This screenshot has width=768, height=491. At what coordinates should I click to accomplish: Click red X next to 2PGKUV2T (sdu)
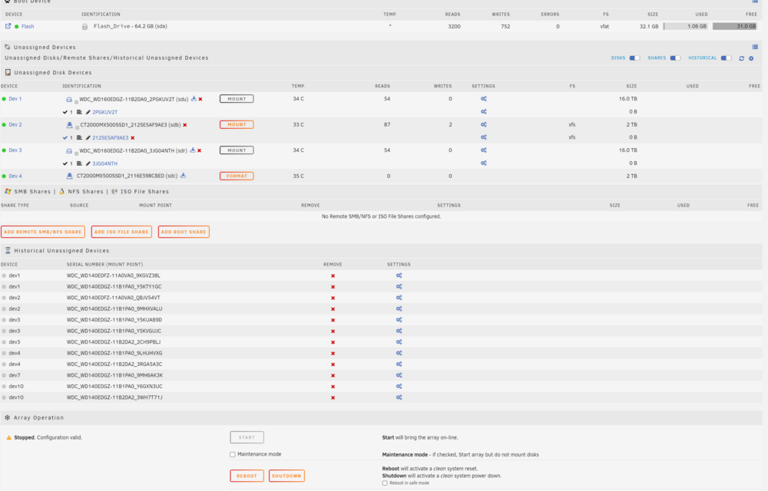point(200,99)
